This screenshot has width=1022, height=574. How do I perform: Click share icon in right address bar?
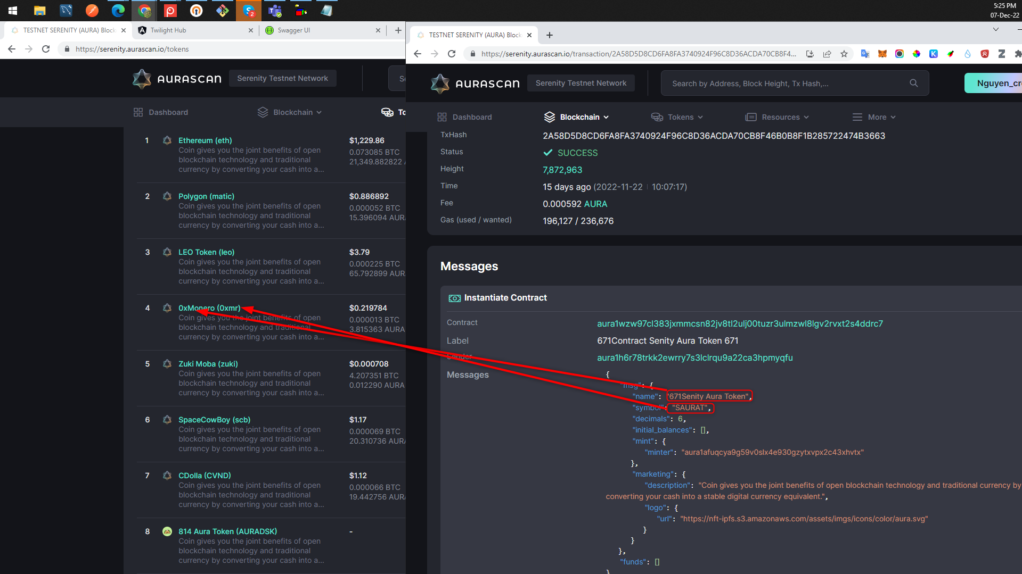827,54
